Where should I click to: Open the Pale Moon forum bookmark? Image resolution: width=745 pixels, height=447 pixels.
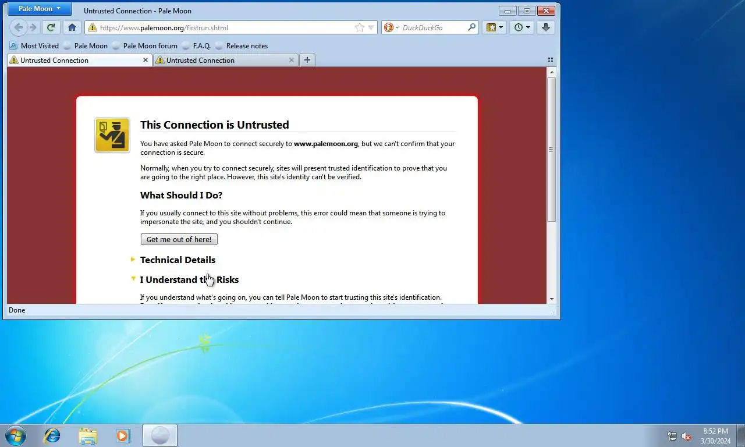click(x=145, y=46)
